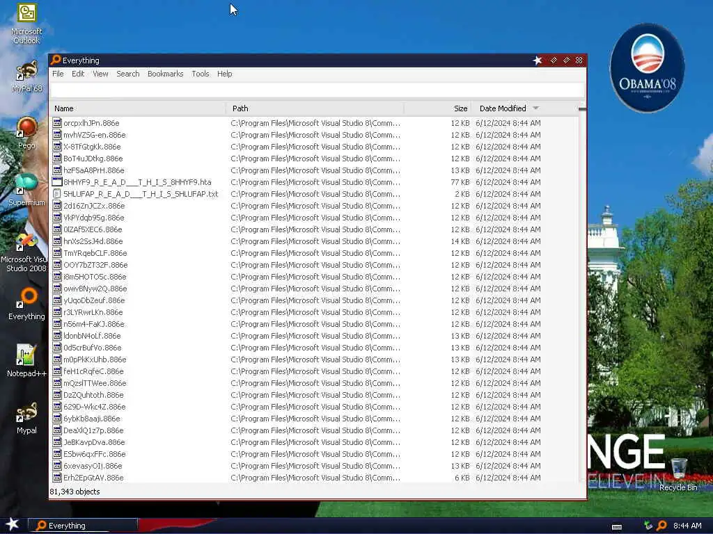Click Everything magnifier icon in system tray

pos(661,526)
